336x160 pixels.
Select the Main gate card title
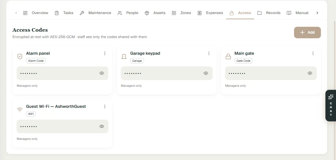pos(244,53)
